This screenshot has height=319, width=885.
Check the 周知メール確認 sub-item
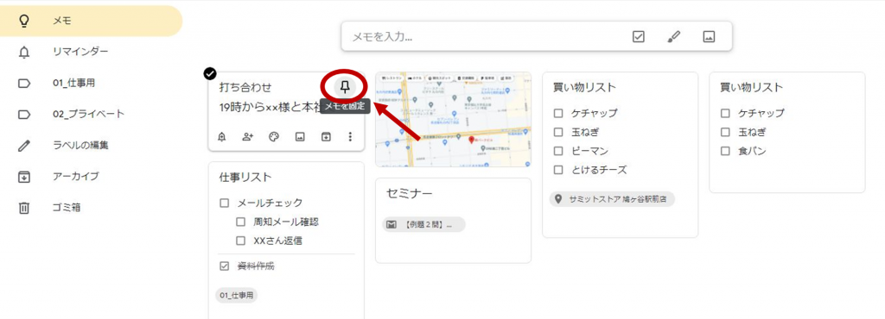tap(240, 222)
